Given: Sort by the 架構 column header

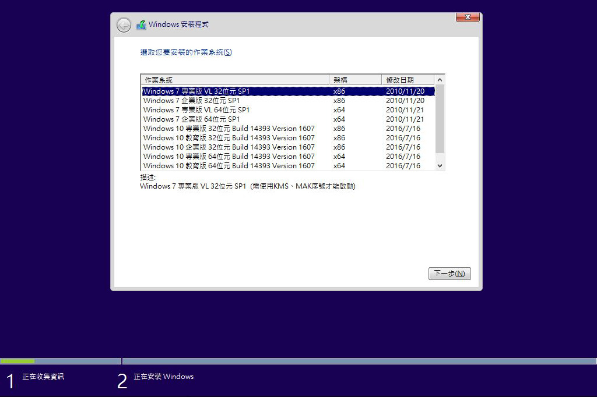Looking at the screenshot, I should [x=355, y=80].
